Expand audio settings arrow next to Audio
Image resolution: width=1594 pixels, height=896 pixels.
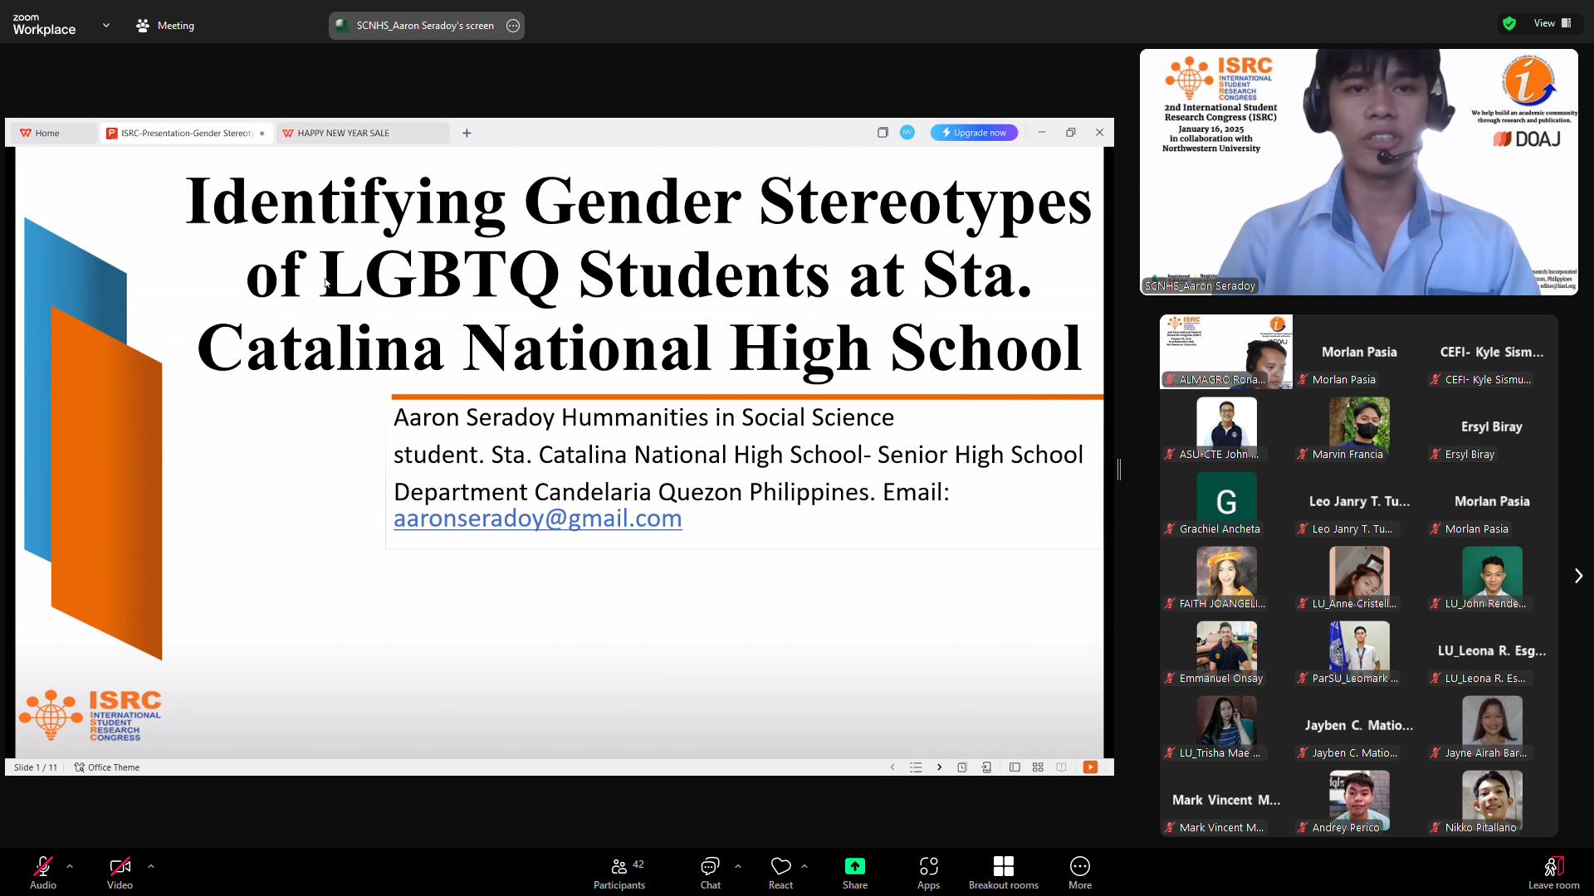point(70,866)
